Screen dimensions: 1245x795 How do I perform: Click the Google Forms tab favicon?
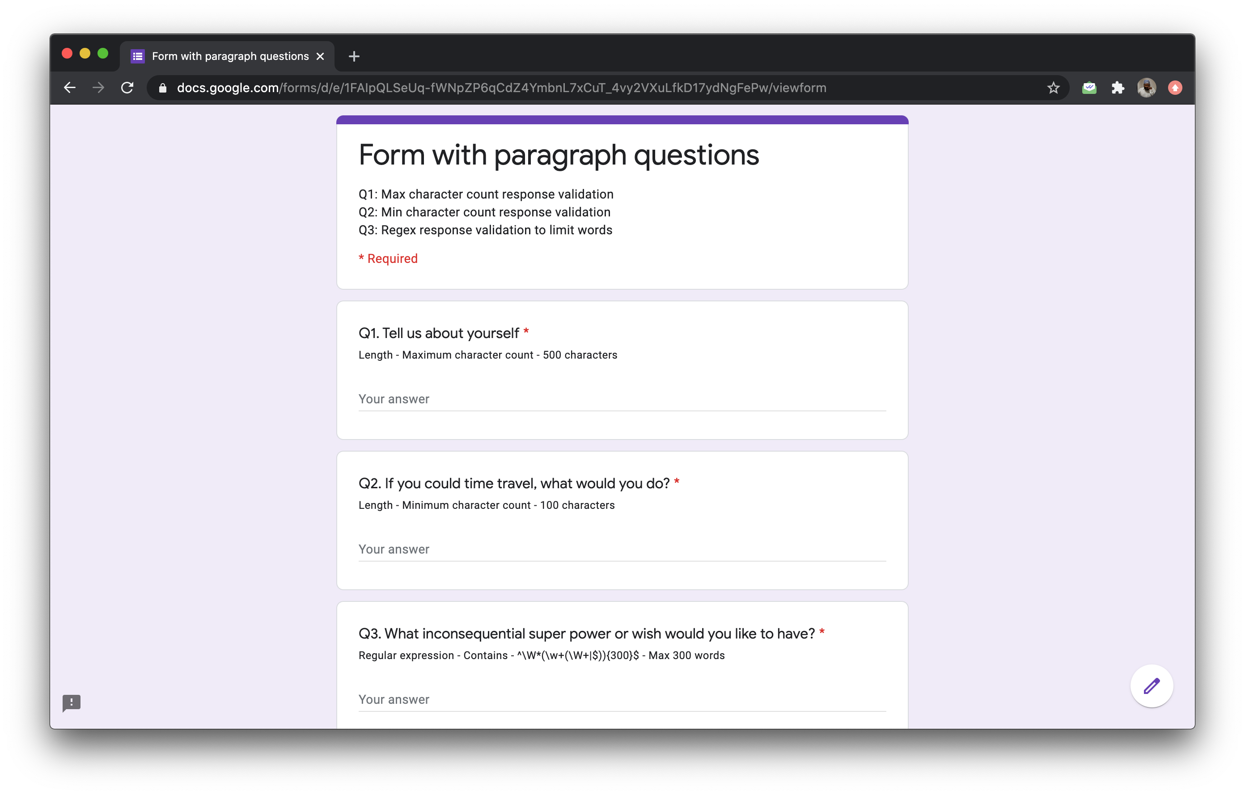(138, 56)
